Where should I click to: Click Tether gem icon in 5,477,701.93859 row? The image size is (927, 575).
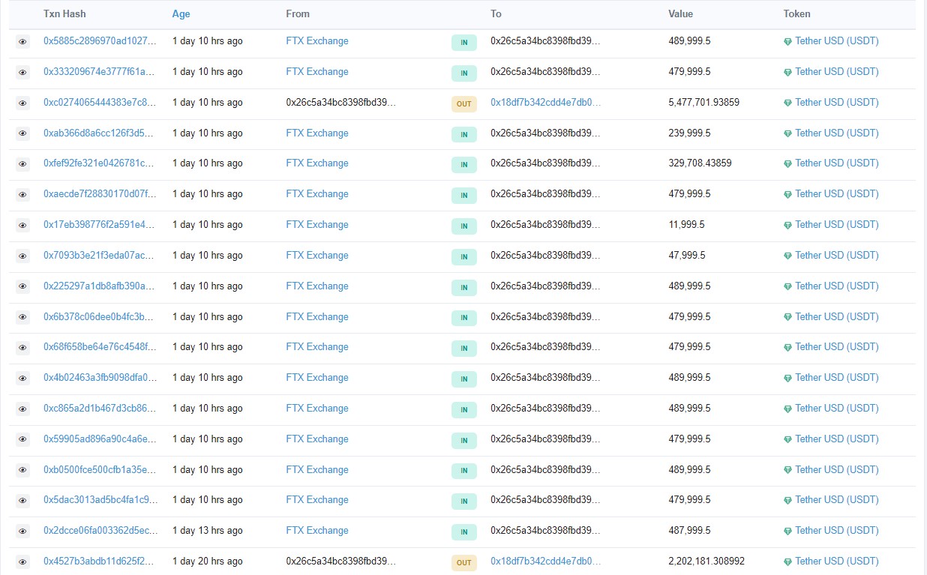coord(787,103)
